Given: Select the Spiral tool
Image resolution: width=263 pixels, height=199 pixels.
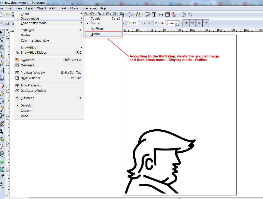Looking at the screenshot, I should pos(2,101).
